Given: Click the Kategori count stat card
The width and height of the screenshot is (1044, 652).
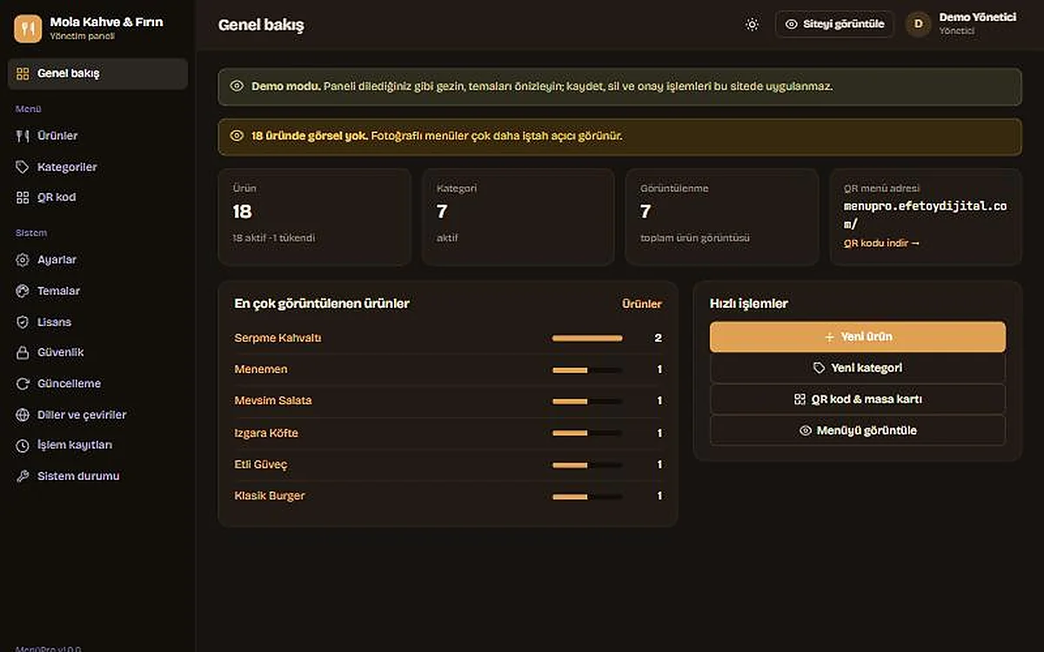Looking at the screenshot, I should pyautogui.click(x=518, y=216).
